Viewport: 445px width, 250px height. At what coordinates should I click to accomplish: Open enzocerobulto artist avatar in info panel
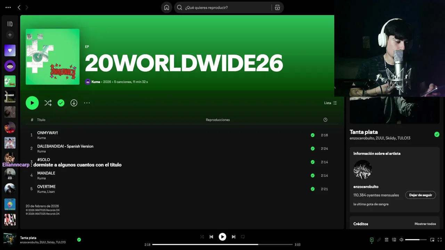[x=363, y=170]
